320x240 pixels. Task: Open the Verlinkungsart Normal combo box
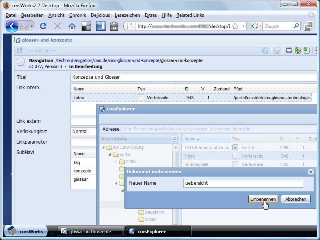point(84,132)
